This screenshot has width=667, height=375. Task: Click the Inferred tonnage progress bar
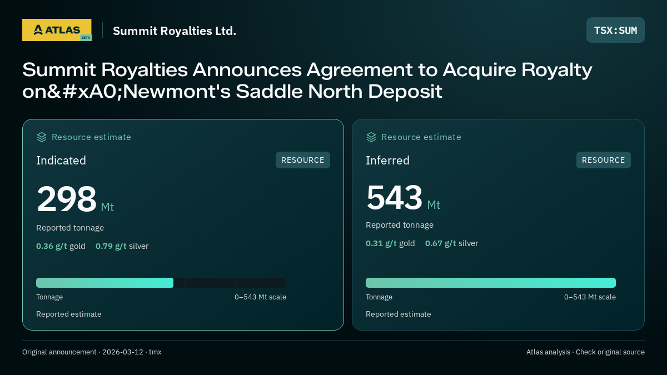(x=491, y=283)
